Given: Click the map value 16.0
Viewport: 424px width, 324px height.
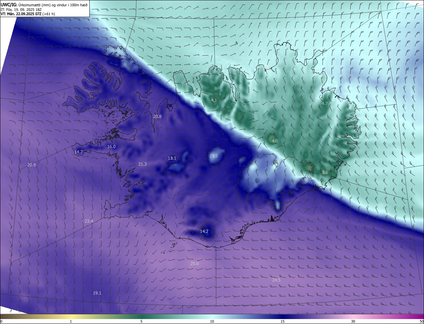Looking at the screenshot, I should (x=111, y=146).
